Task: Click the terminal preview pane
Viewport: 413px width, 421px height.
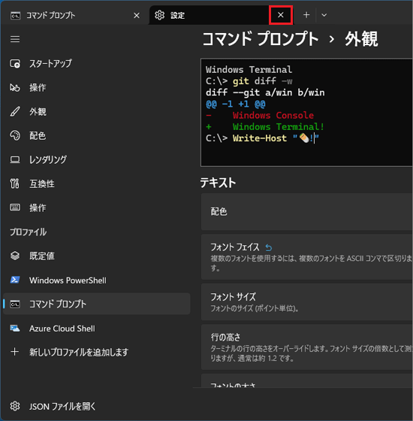Action: tap(306, 113)
